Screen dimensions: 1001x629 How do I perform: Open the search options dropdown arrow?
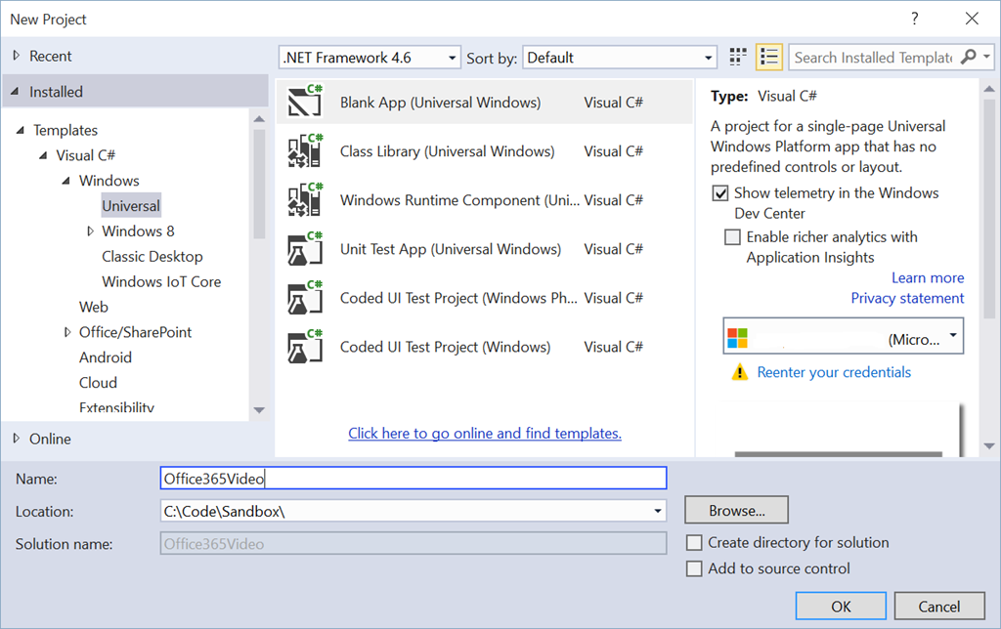[987, 57]
